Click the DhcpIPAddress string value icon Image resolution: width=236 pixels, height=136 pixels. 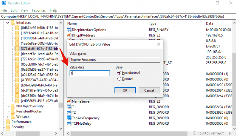click(69, 35)
